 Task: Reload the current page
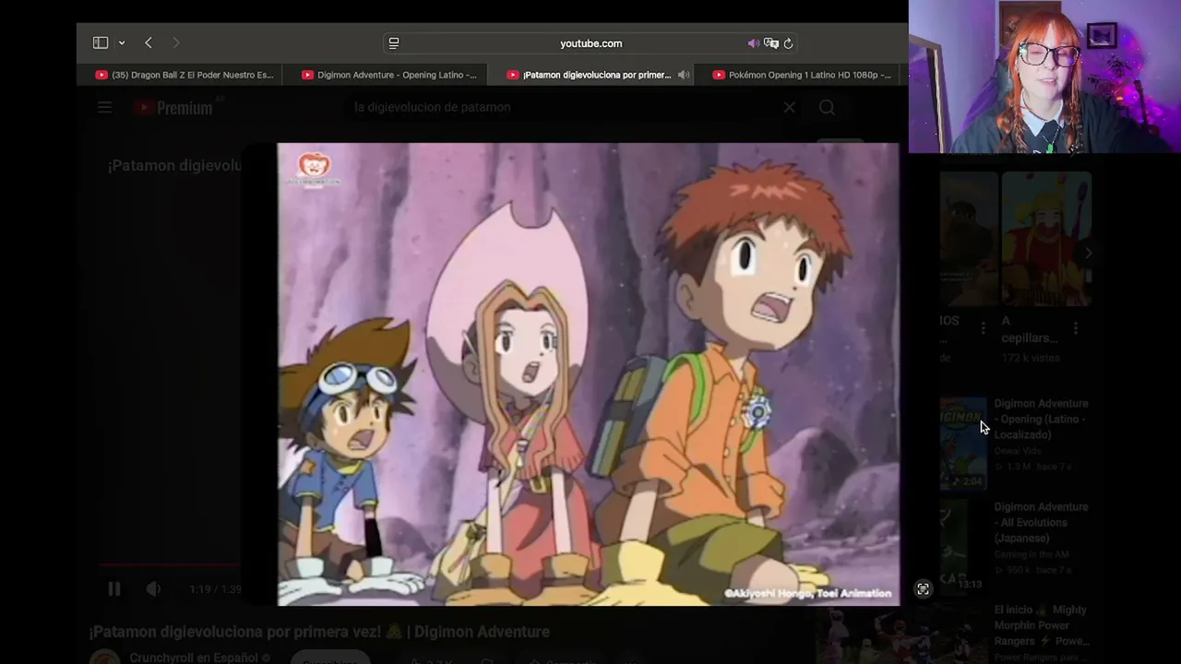(788, 43)
